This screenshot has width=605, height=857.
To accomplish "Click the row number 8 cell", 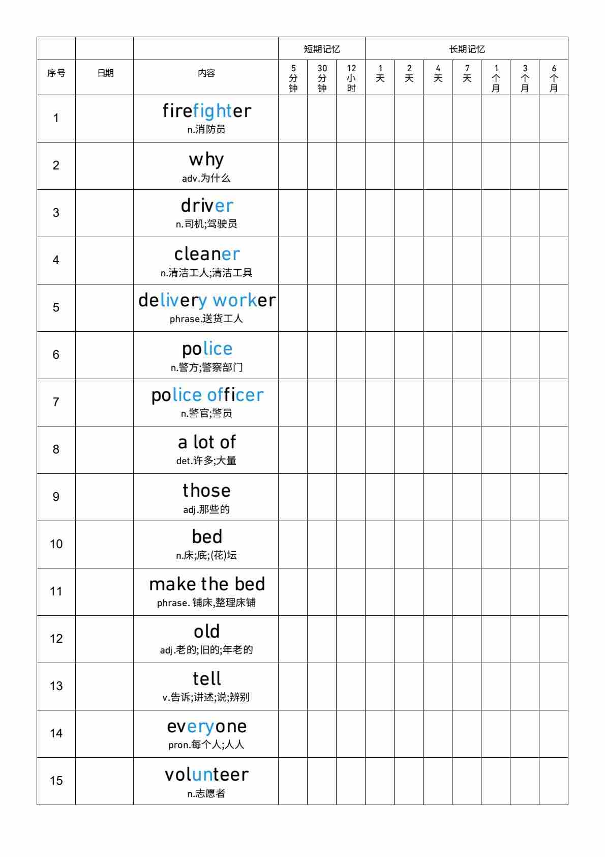I will (56, 450).
